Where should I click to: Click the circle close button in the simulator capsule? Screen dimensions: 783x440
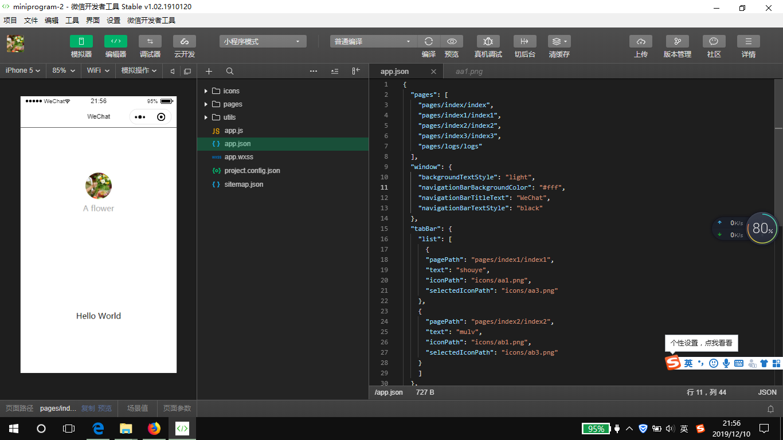pos(161,117)
